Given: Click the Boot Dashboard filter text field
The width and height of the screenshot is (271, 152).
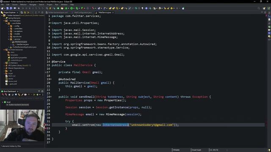Looking at the screenshot, I should [22, 98].
